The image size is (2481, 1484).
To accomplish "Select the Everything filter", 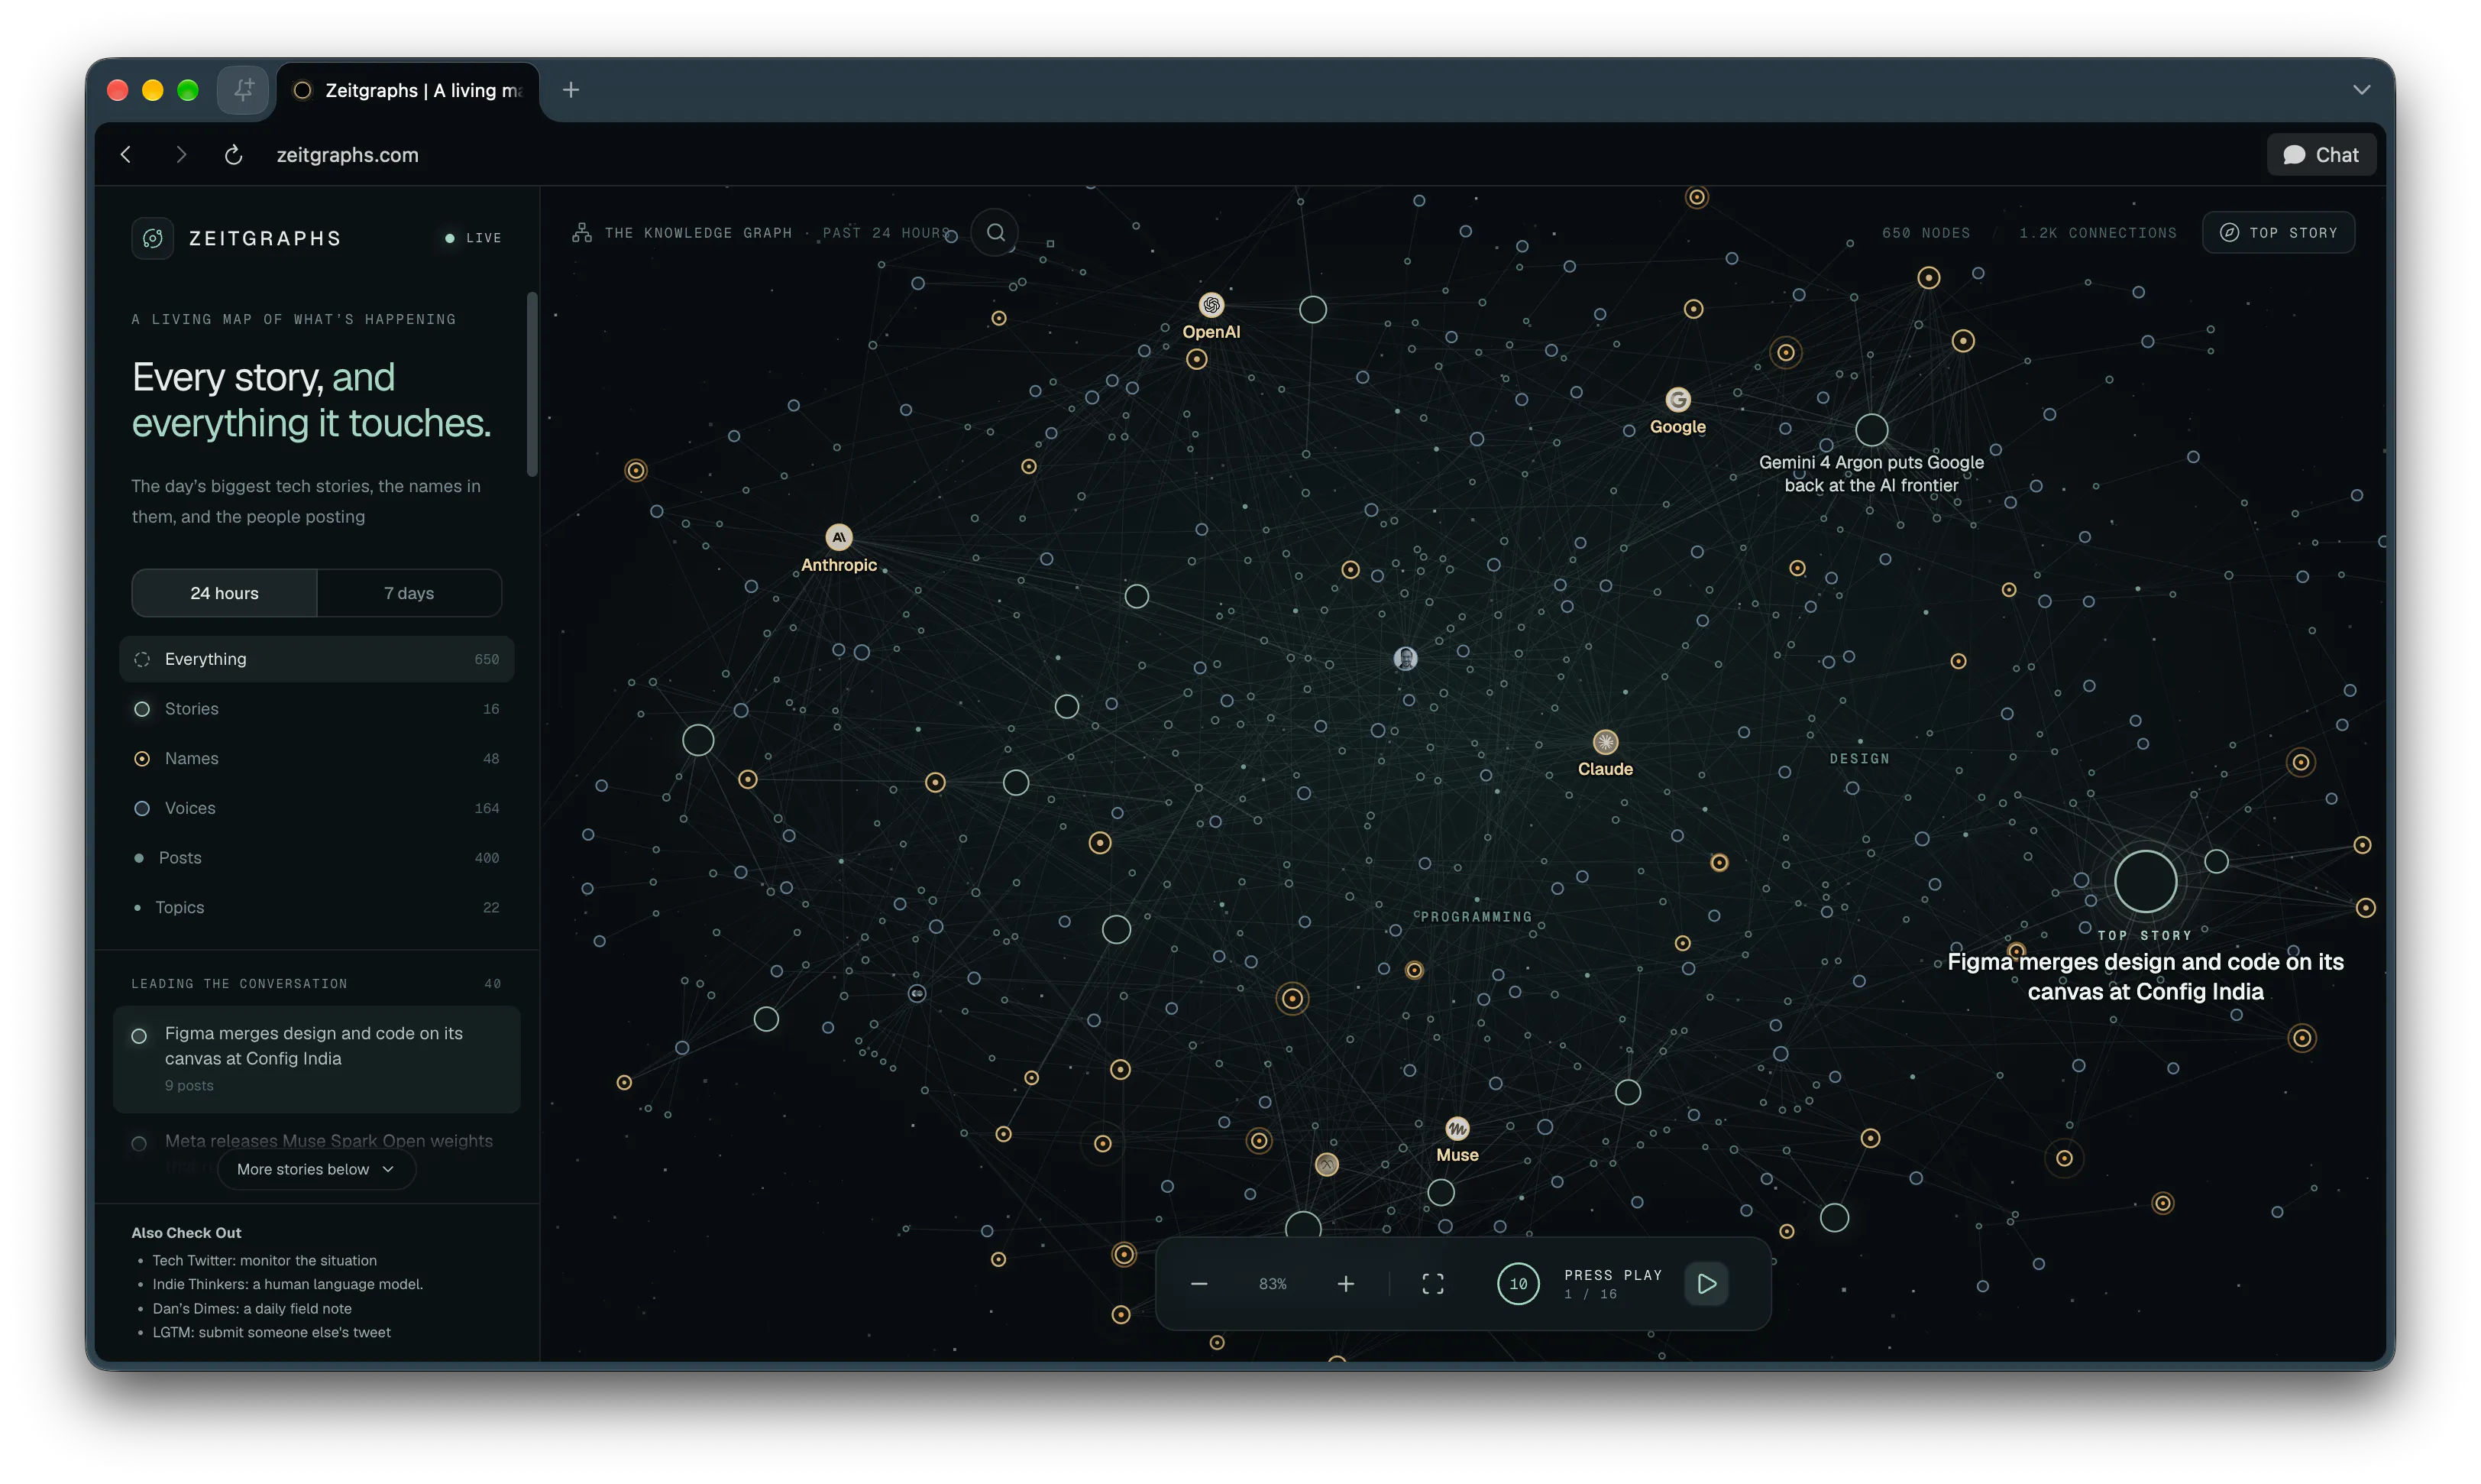I will (317, 659).
